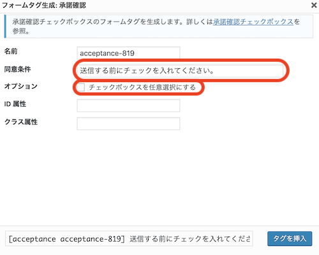
Task: Open the 承諾確認チェックボックス help link
Action: pyautogui.click(x=253, y=22)
